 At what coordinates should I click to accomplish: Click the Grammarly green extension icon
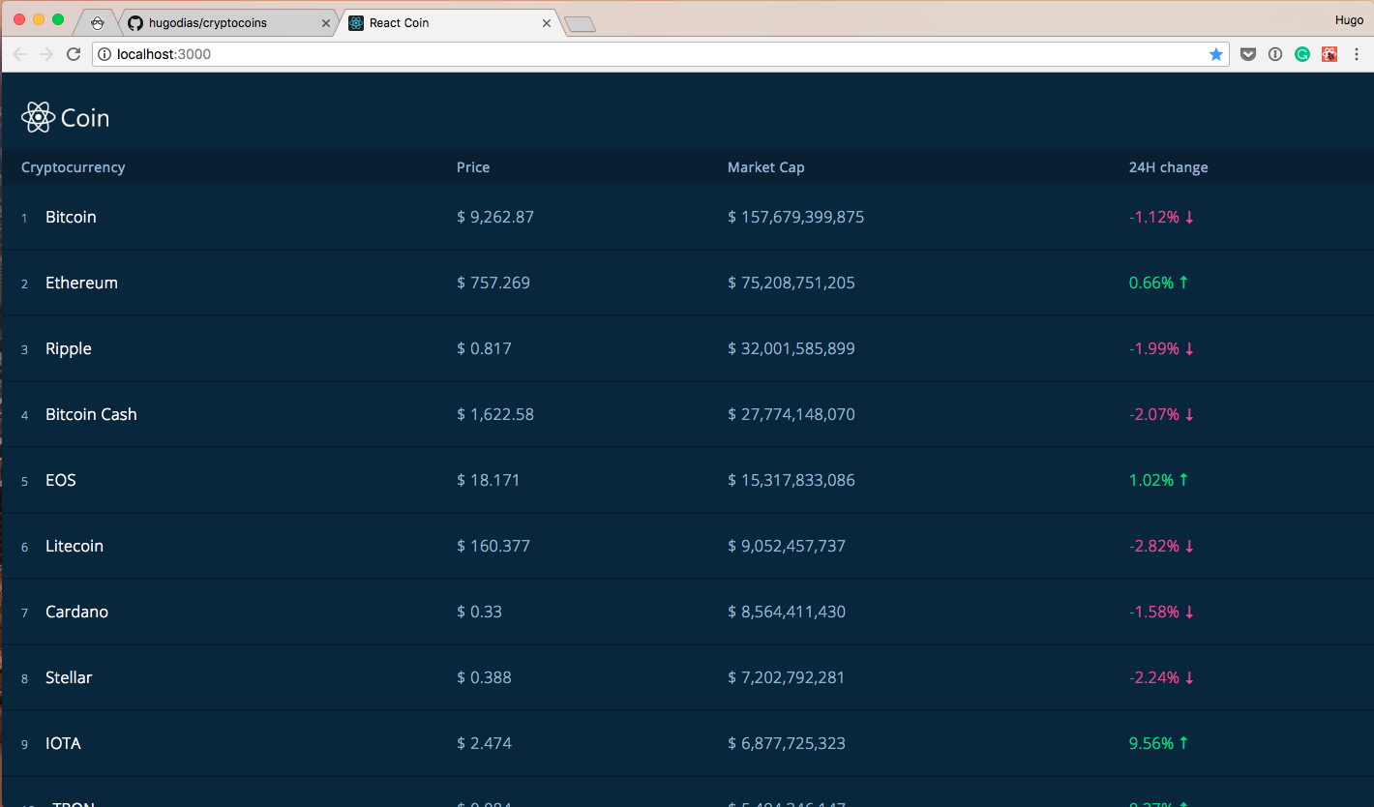tap(1302, 54)
